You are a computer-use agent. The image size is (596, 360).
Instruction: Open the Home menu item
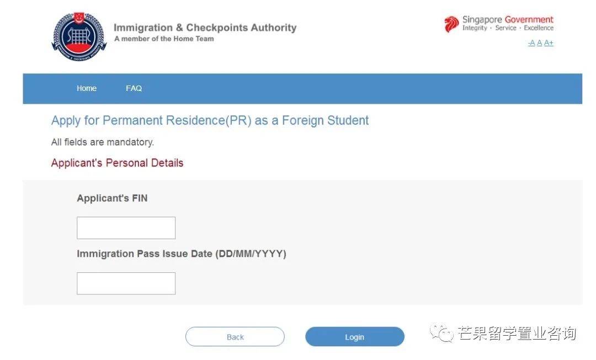coord(87,88)
